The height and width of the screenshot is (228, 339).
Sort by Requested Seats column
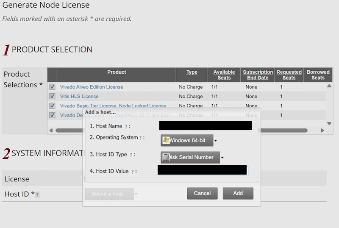[x=289, y=75]
